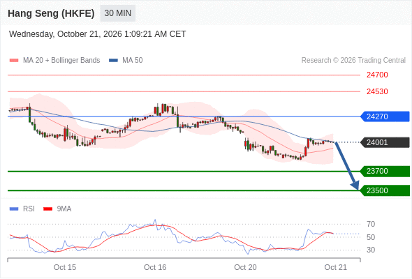Click the Oct 21 date axis label
The height and width of the screenshot is (279, 412).
336,267
